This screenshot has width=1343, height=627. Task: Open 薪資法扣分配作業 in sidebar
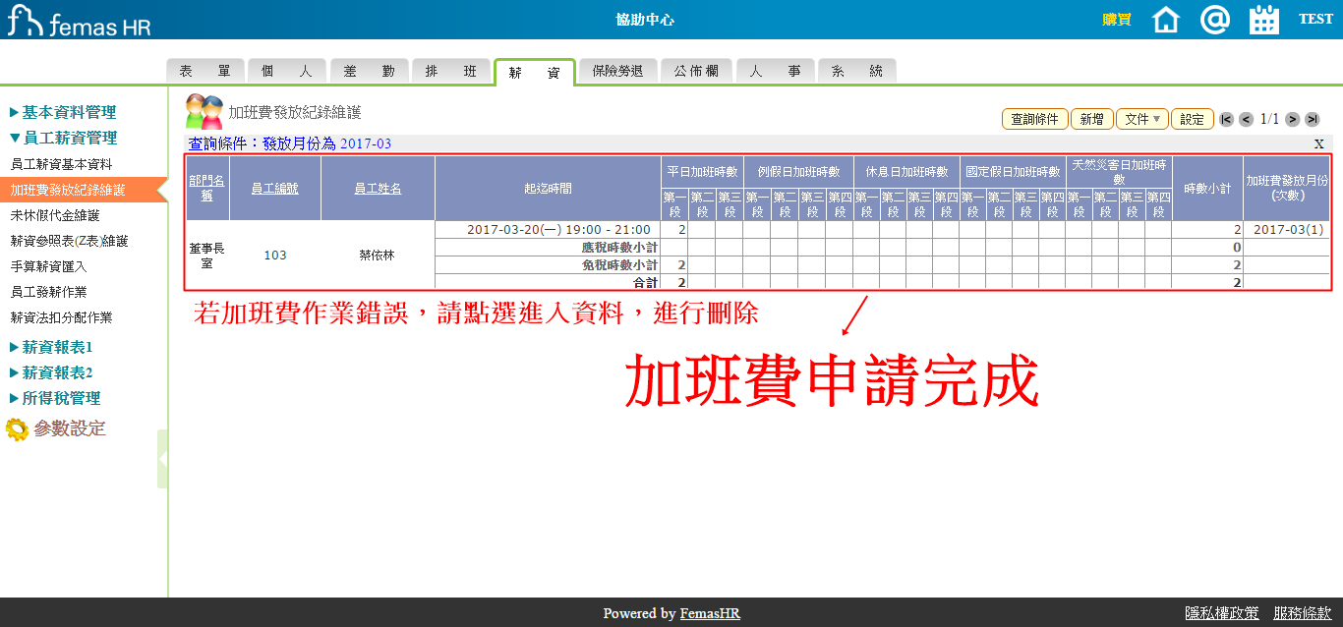(x=61, y=317)
